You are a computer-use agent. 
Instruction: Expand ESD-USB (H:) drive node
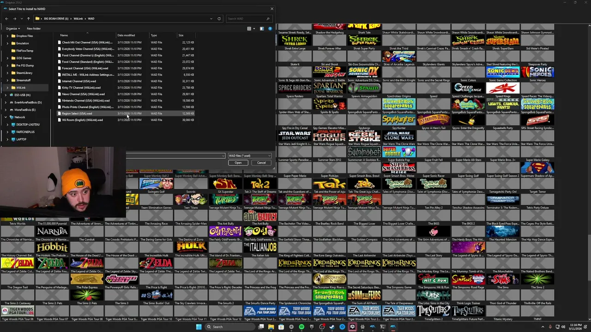(x=6, y=95)
